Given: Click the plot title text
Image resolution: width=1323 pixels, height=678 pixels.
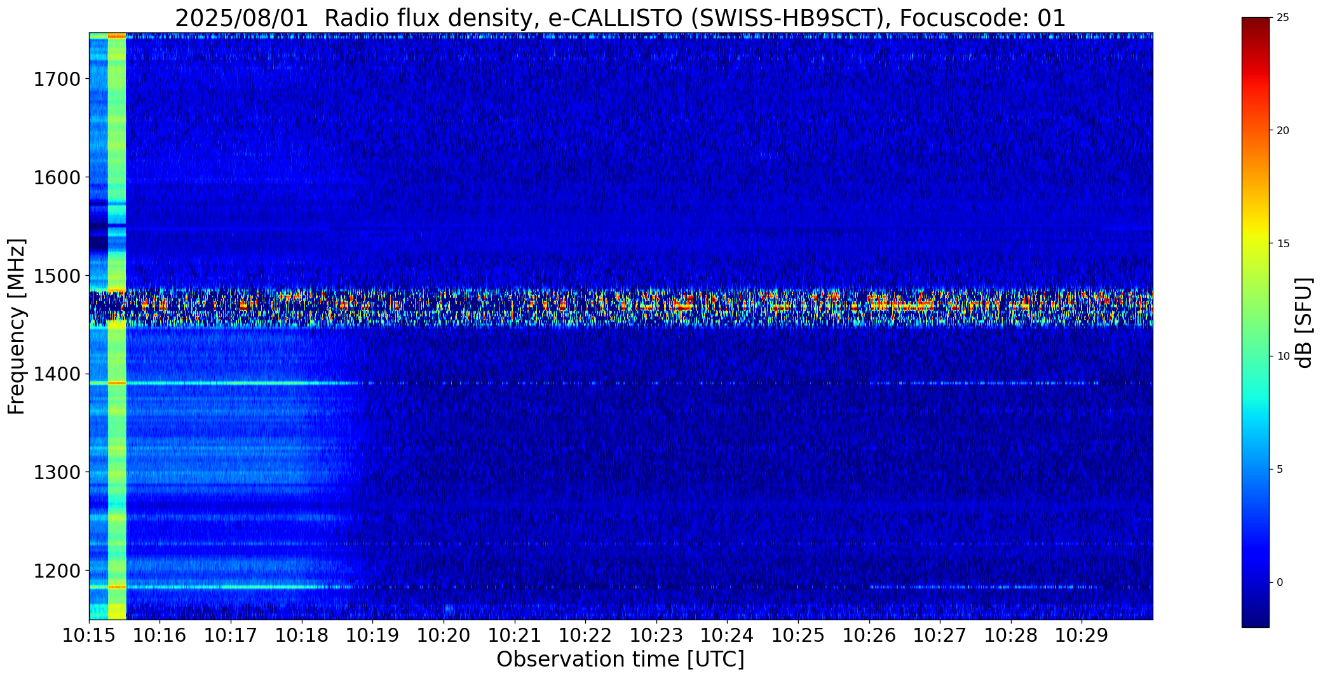Looking at the screenshot, I should click(620, 18).
